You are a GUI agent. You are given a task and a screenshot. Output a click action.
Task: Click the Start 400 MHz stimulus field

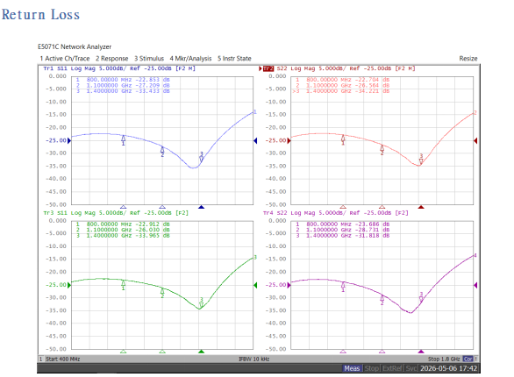pyautogui.click(x=63, y=359)
